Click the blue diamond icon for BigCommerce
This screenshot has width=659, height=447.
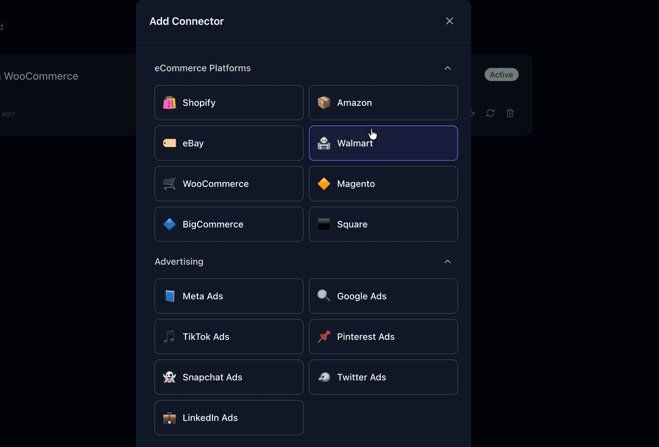click(x=169, y=224)
